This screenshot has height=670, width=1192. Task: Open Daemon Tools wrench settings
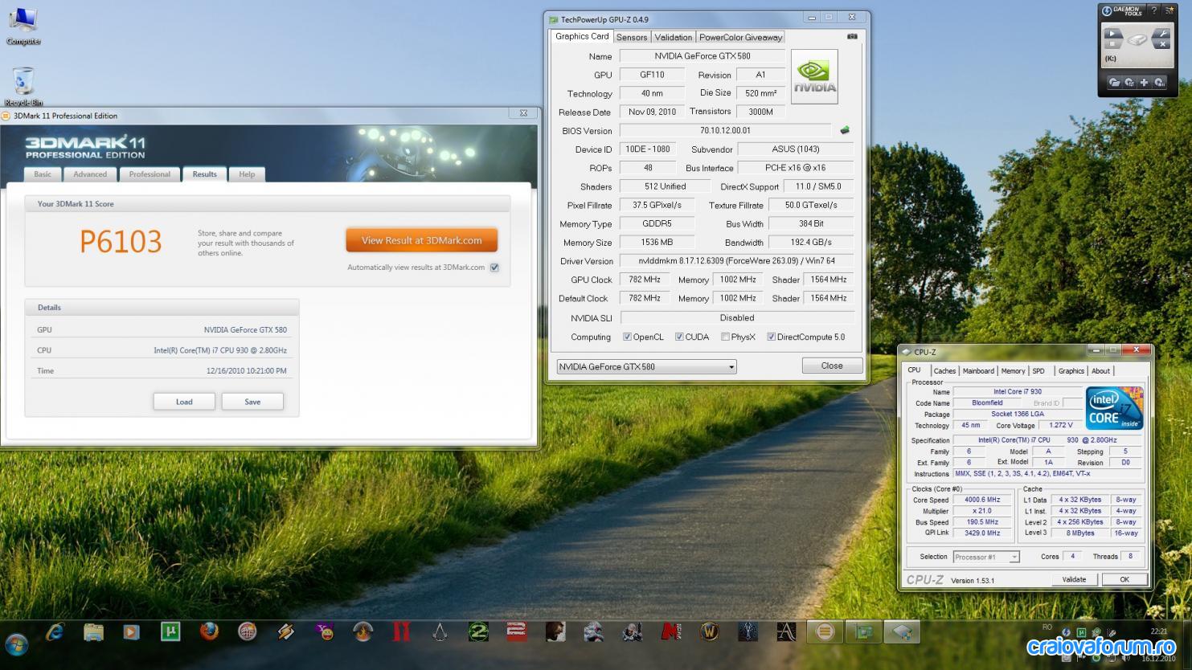(x=1161, y=34)
